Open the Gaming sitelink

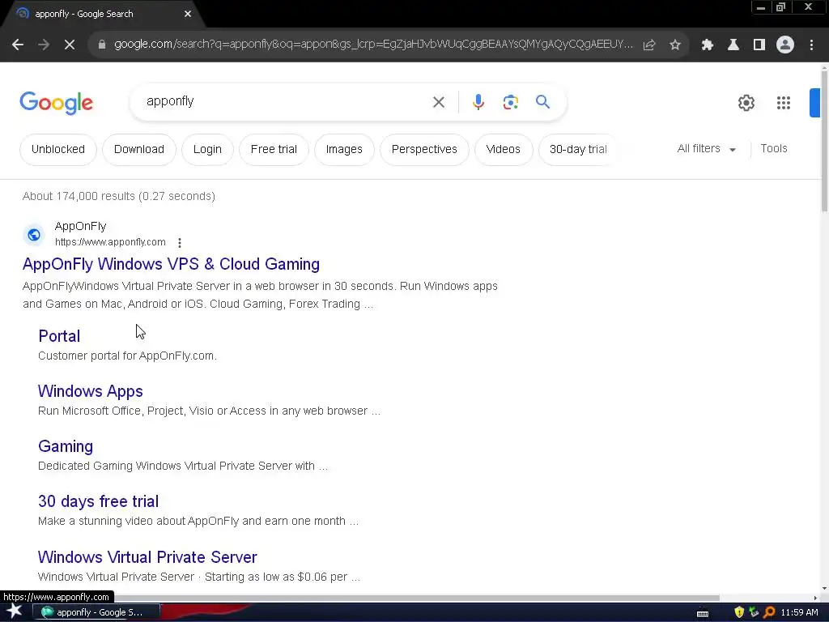(x=66, y=446)
